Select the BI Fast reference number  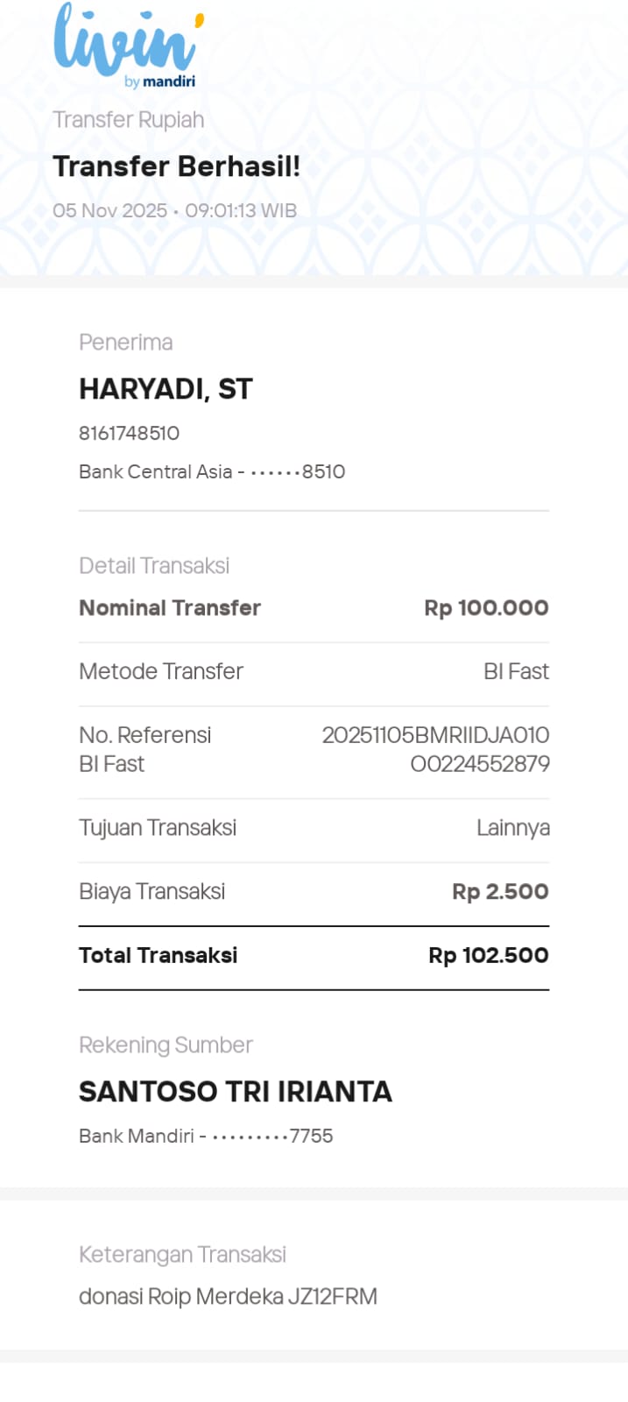pos(435,749)
